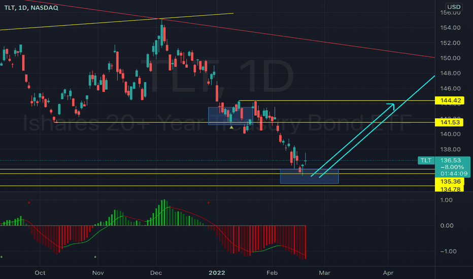Screen dimensions: 473x279
Task: Click the Feb label on time axis
Action: 272,273
